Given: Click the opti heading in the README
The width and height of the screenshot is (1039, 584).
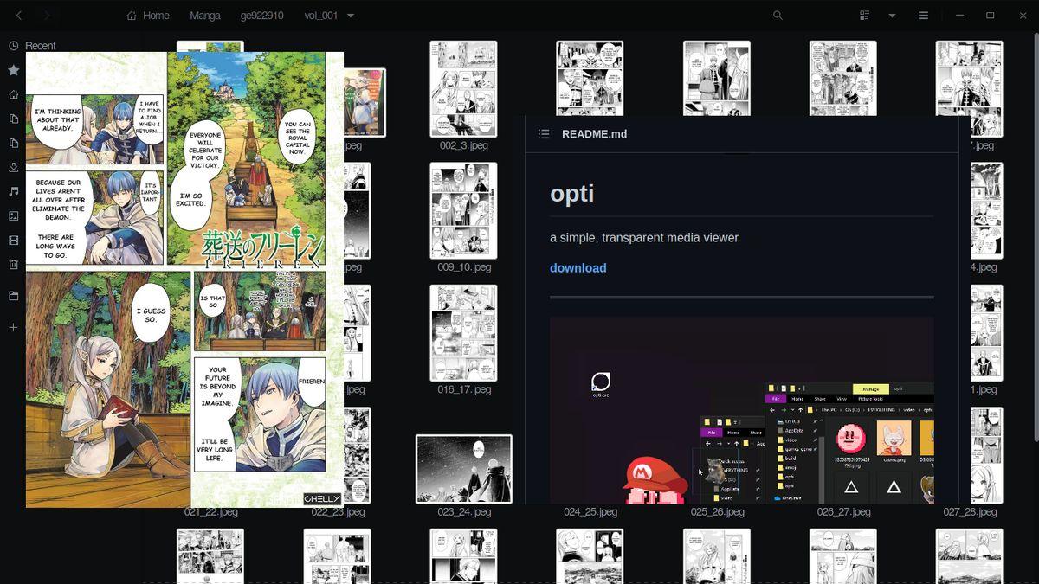Looking at the screenshot, I should coord(572,193).
